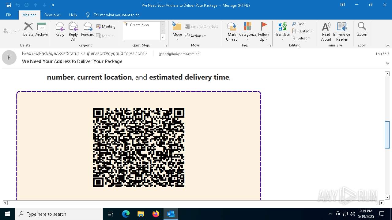Expand the More respond options
This screenshot has height=220, width=392.
[105, 36]
